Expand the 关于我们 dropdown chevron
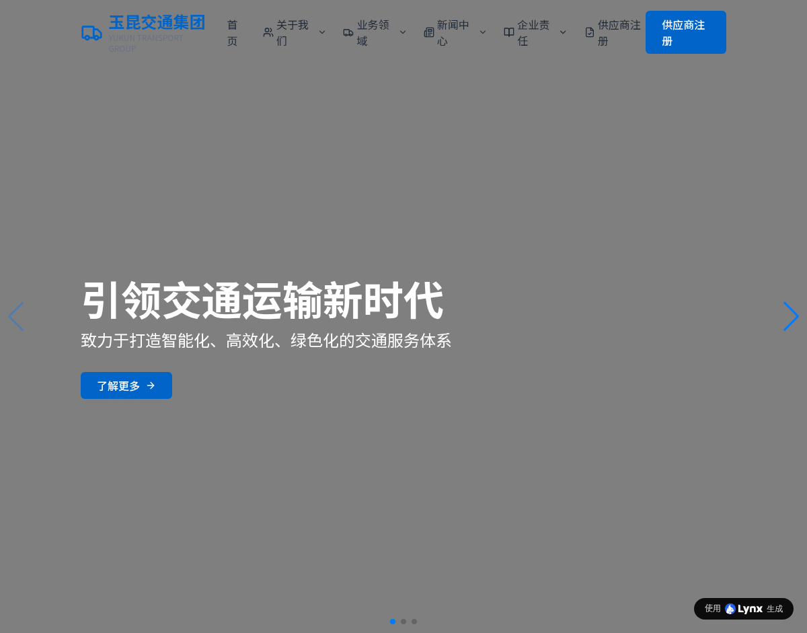 click(322, 32)
